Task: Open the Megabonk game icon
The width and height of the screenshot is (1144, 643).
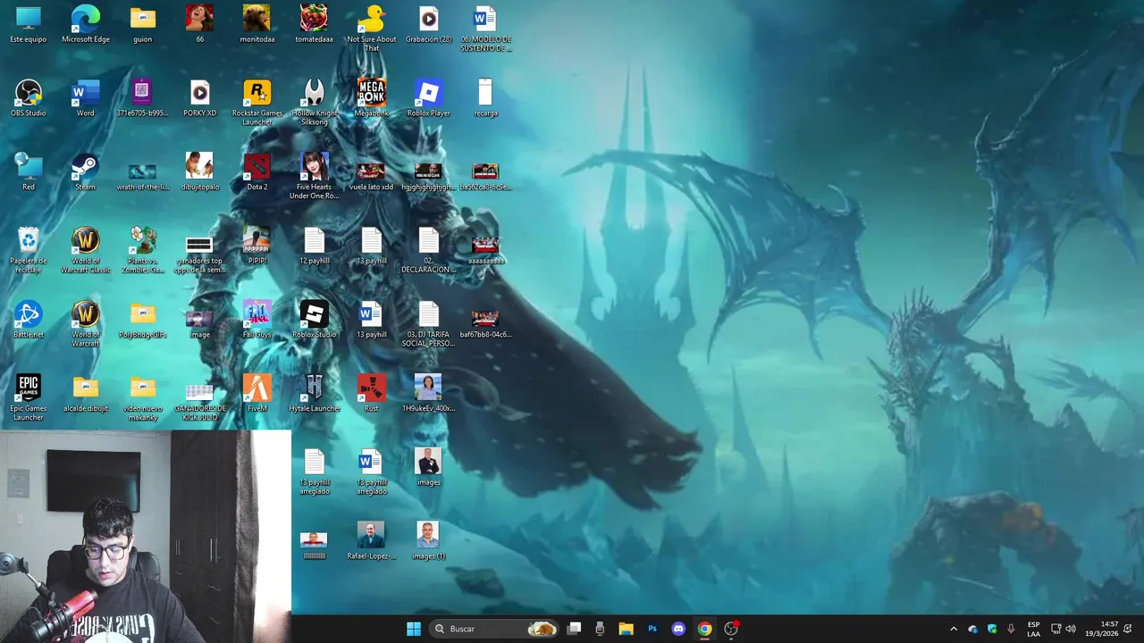Action: (x=371, y=98)
